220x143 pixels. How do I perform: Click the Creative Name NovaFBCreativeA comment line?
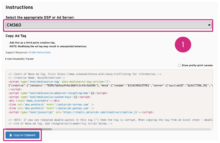37,78
